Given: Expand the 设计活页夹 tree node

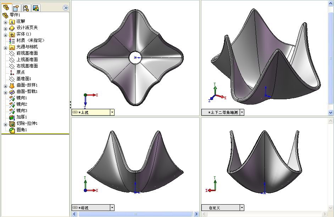Looking at the screenshot, I should pyautogui.click(x=5, y=28).
